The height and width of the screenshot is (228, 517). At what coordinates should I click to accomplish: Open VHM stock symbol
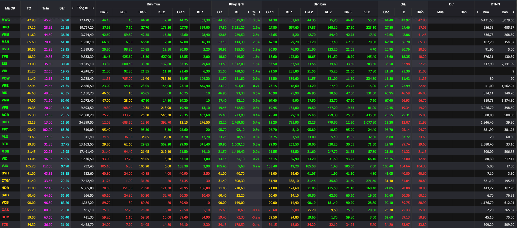click(5, 35)
